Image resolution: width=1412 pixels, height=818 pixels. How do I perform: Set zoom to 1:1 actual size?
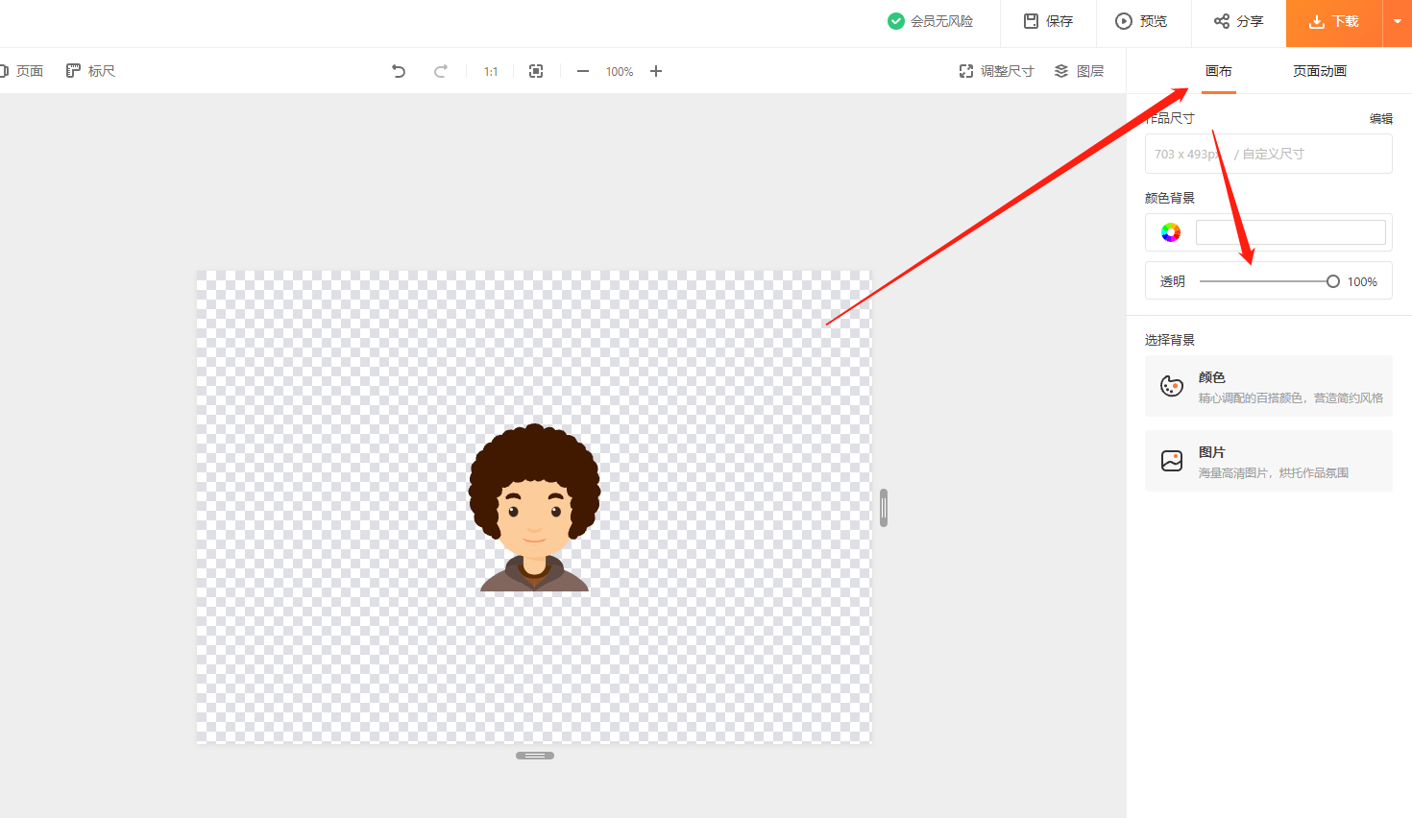click(x=491, y=71)
